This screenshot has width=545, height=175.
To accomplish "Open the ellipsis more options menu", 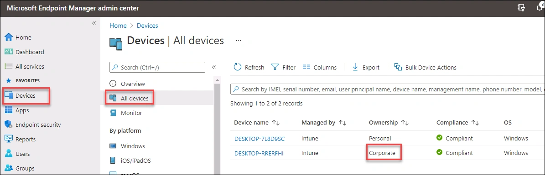I will [x=239, y=40].
